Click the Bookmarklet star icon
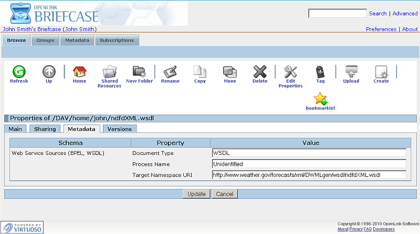420x234 pixels. click(320, 99)
